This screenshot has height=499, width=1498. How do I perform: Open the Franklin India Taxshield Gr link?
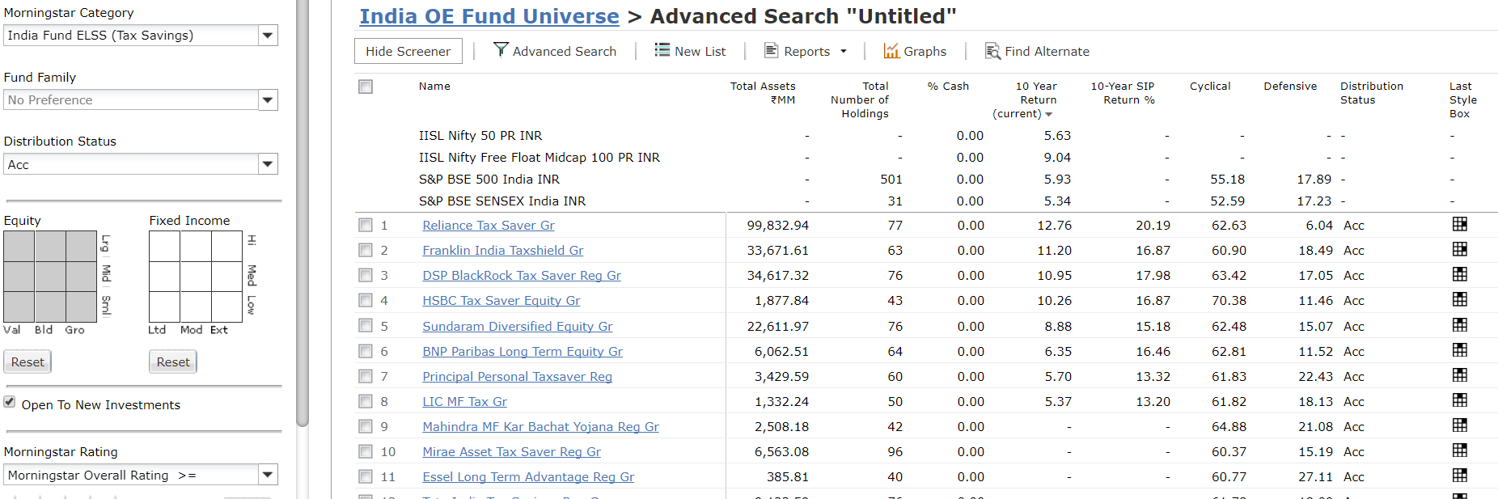pos(503,251)
